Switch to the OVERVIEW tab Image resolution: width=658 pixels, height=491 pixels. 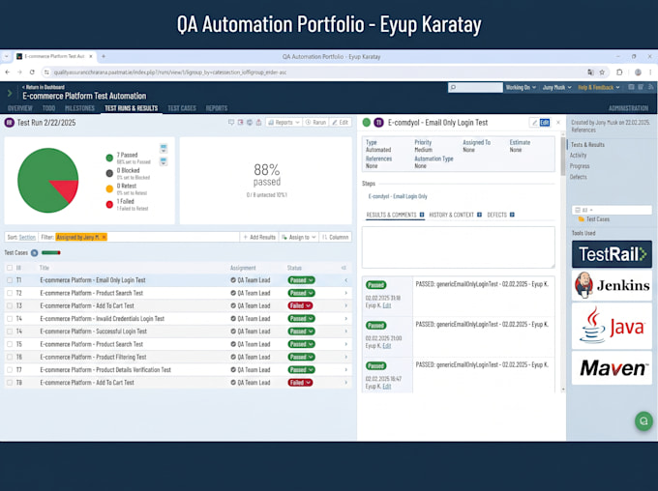click(19, 108)
